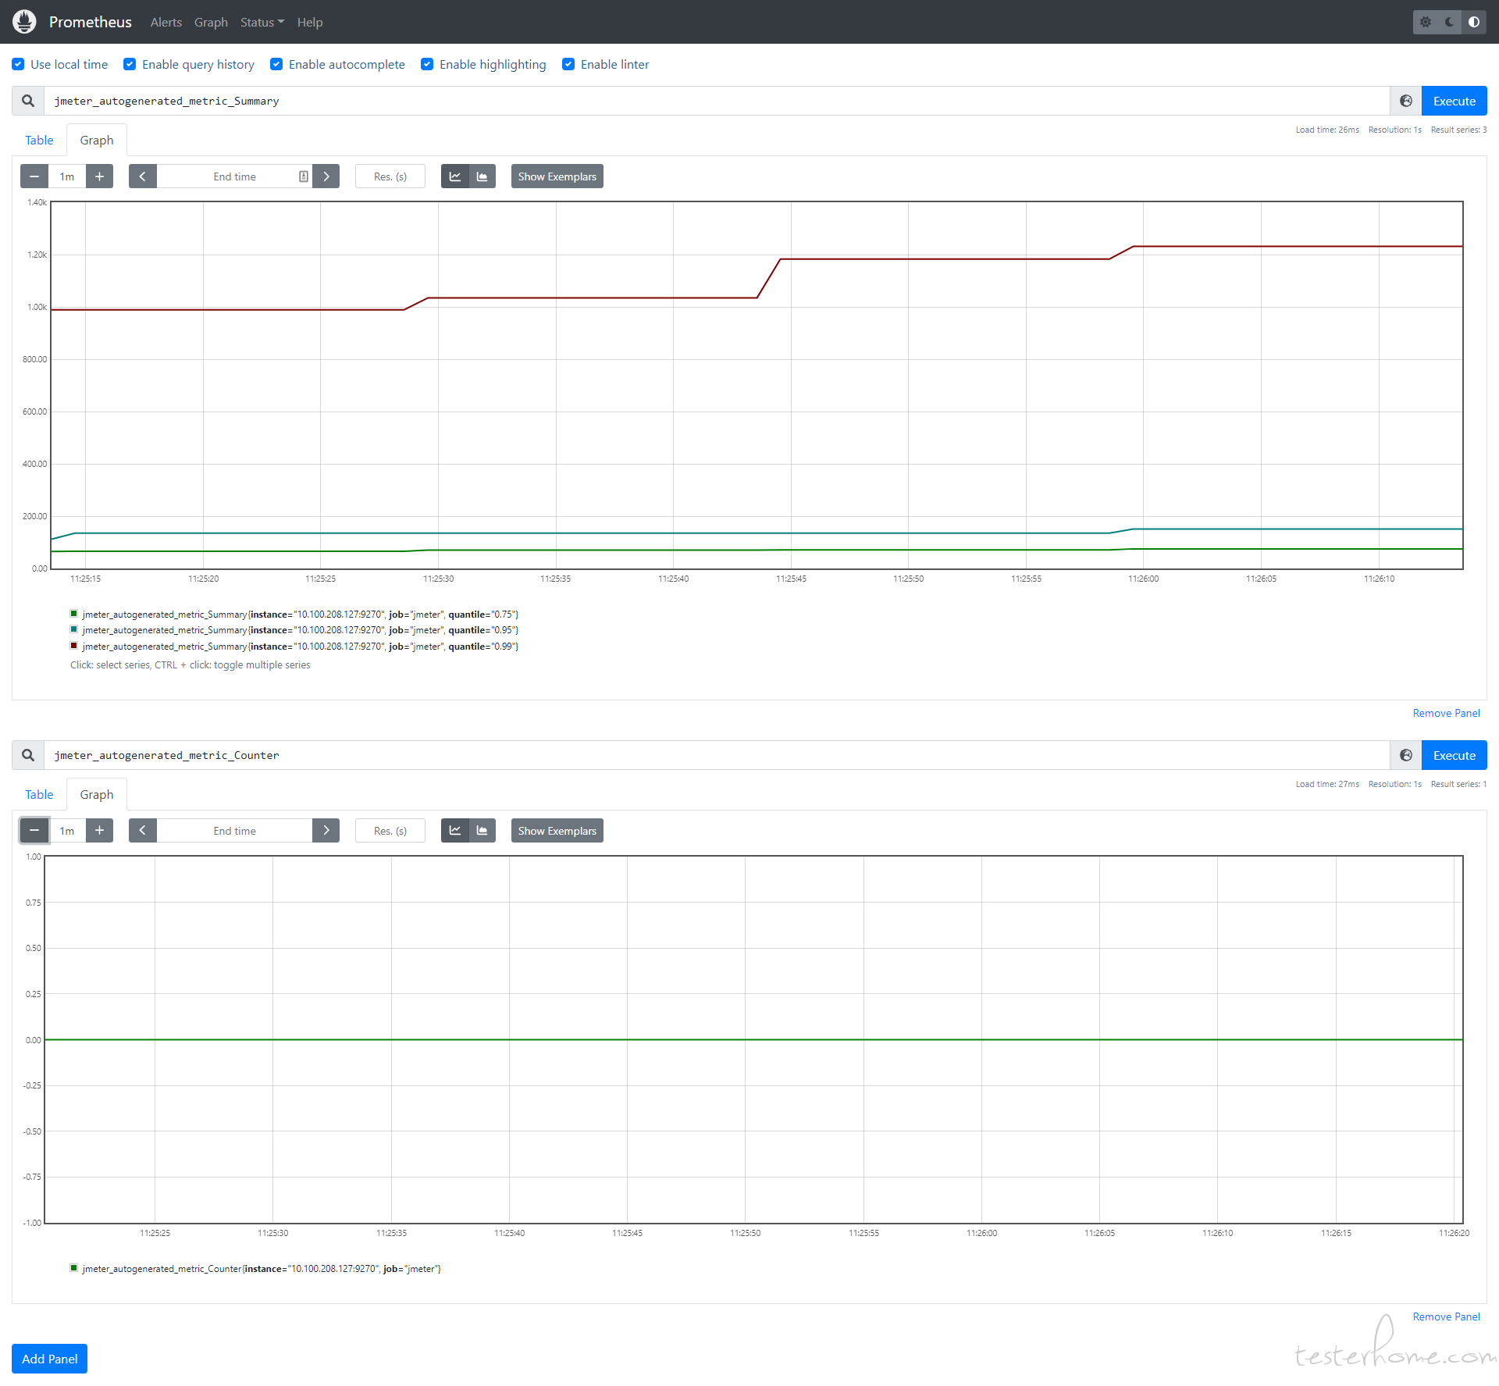This screenshot has width=1499, height=1386.
Task: Toggle the Use local time checkbox
Action: [x=18, y=64]
